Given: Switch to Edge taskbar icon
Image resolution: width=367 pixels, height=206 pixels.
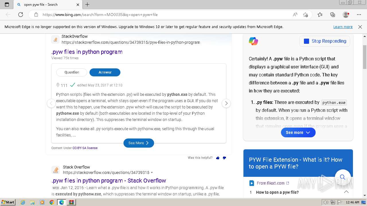Looking at the screenshot, I should pos(61,202).
